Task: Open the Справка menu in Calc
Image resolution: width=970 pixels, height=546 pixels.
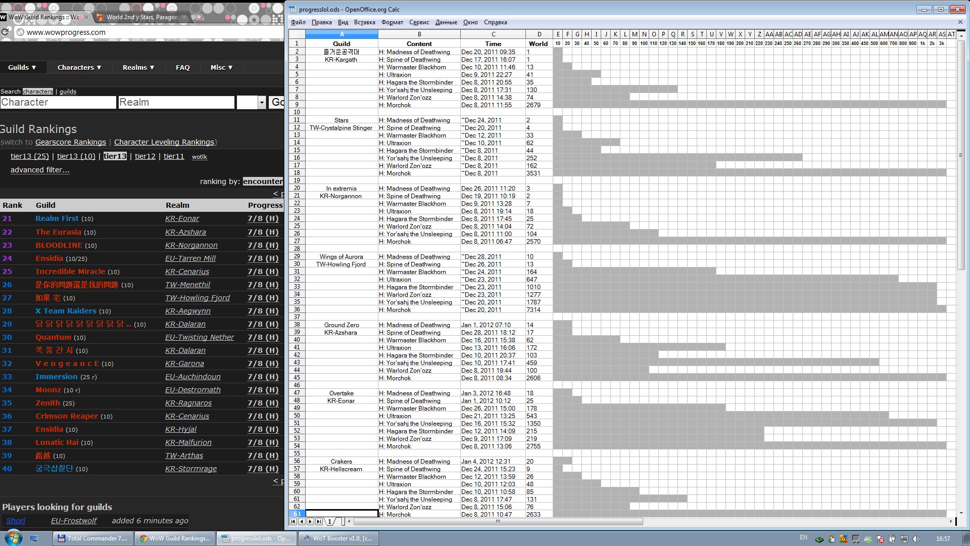Action: click(495, 22)
